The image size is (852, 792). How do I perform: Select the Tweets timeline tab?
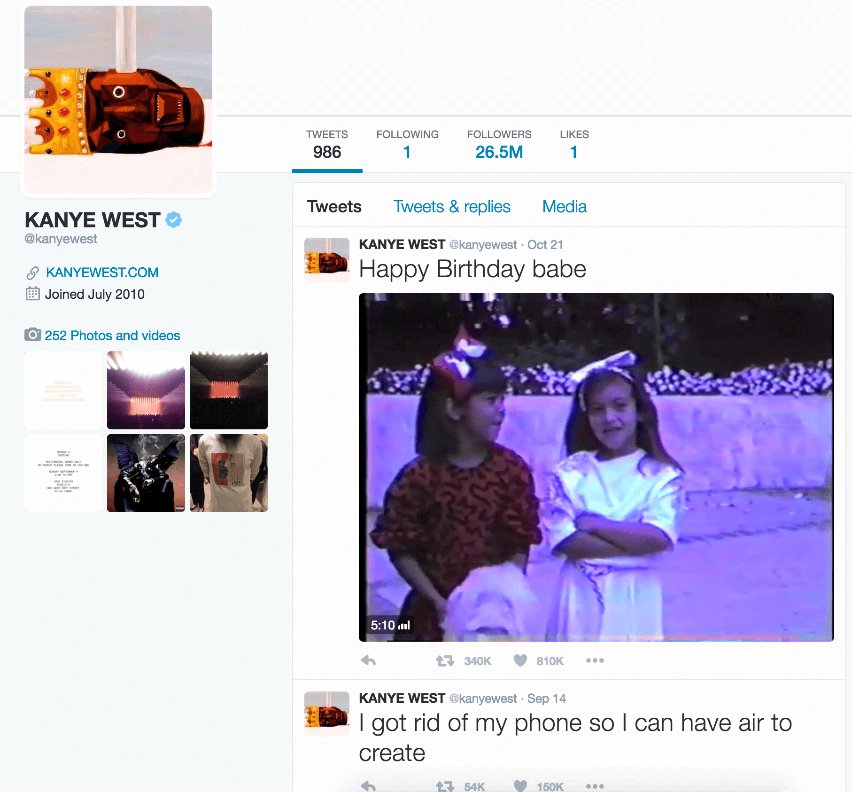[x=334, y=207]
